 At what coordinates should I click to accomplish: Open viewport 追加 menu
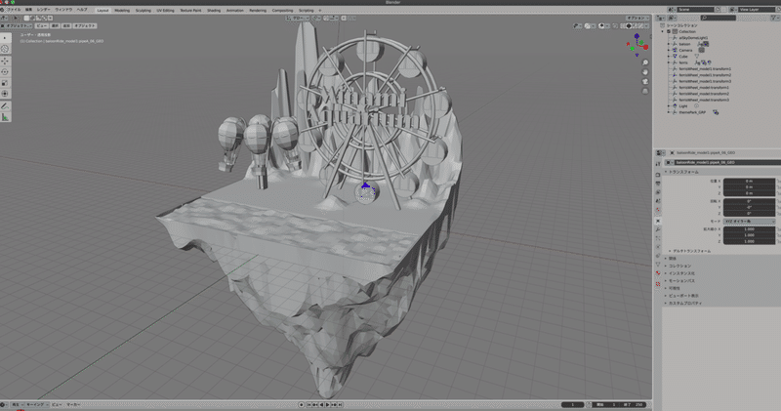(x=66, y=26)
